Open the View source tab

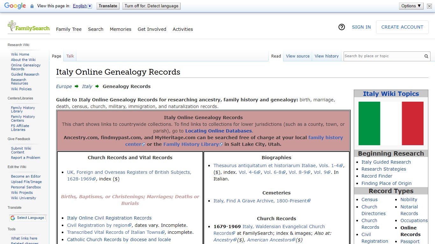click(298, 56)
